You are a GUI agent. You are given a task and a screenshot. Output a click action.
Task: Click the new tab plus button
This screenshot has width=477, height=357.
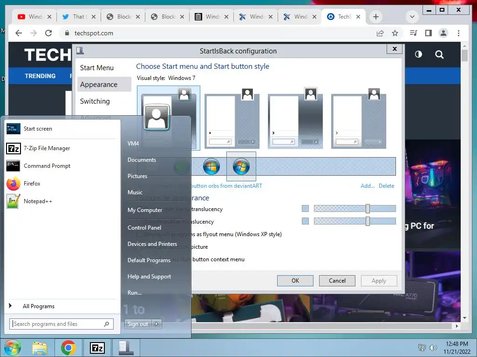point(376,17)
